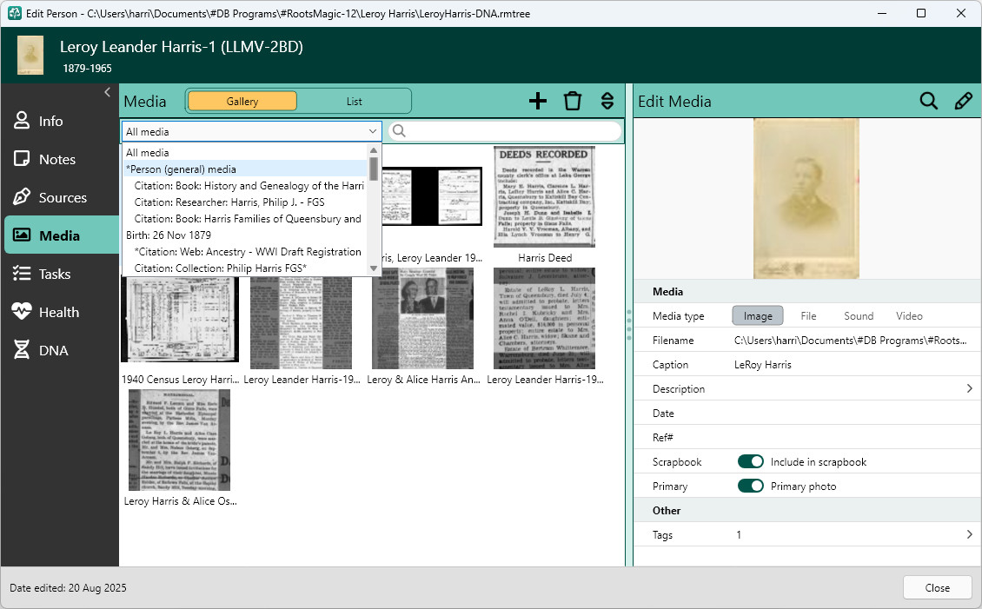The width and height of the screenshot is (982, 609).
Task: Delete selected media with trash icon
Action: tap(573, 101)
